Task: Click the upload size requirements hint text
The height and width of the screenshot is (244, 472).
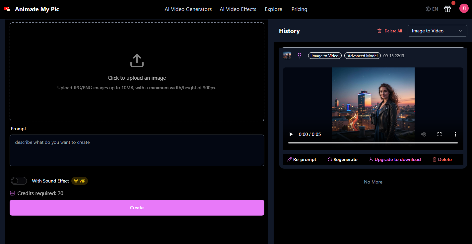Action: pos(137,88)
